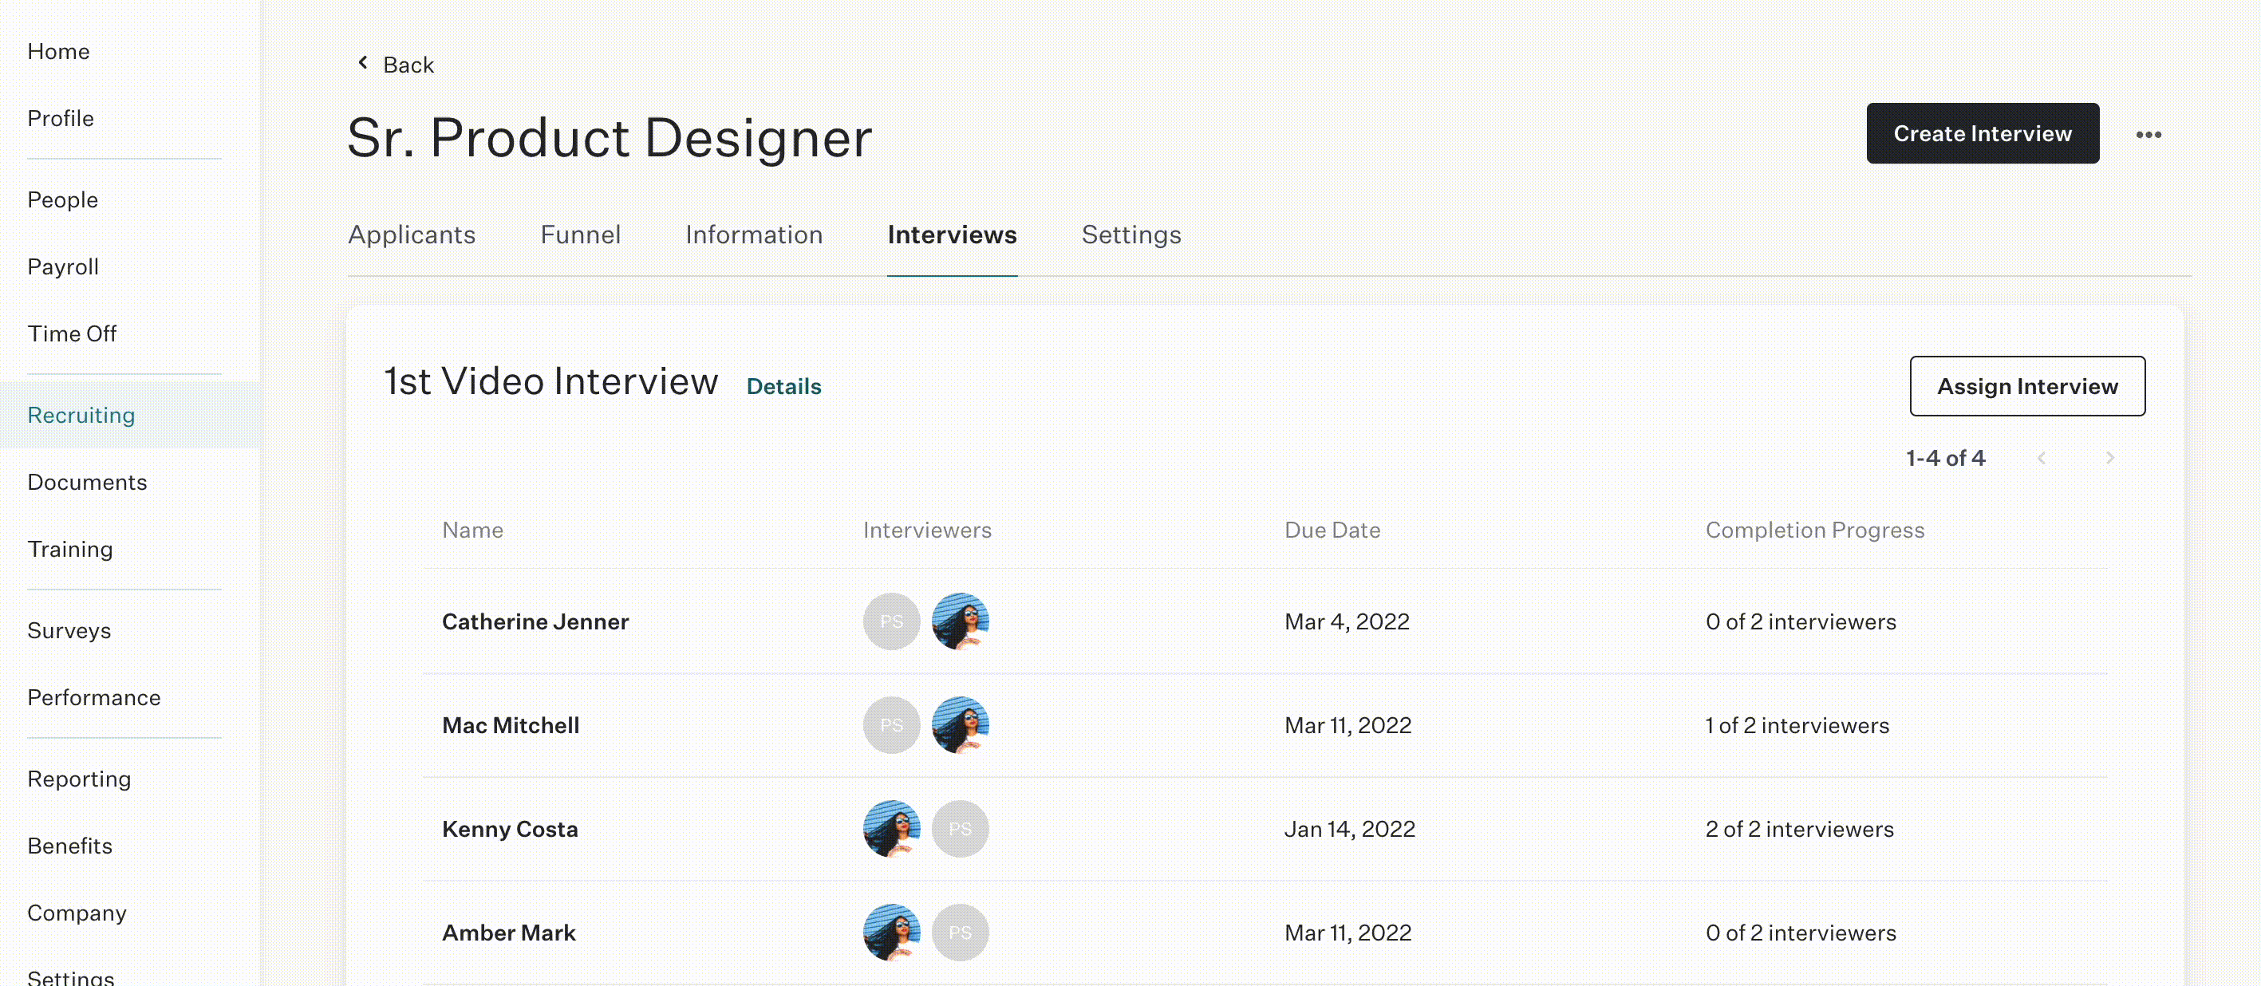Switch to the Applicants tab

(412, 235)
